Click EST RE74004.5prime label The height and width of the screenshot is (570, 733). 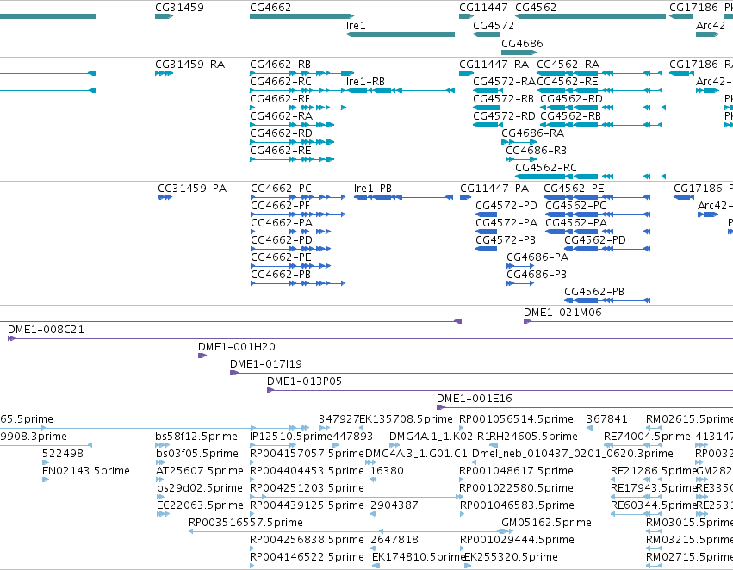[647, 437]
